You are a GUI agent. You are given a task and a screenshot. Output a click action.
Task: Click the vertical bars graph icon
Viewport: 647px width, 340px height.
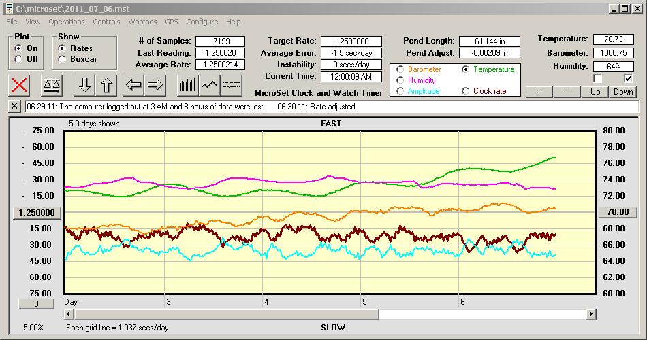[x=188, y=85]
